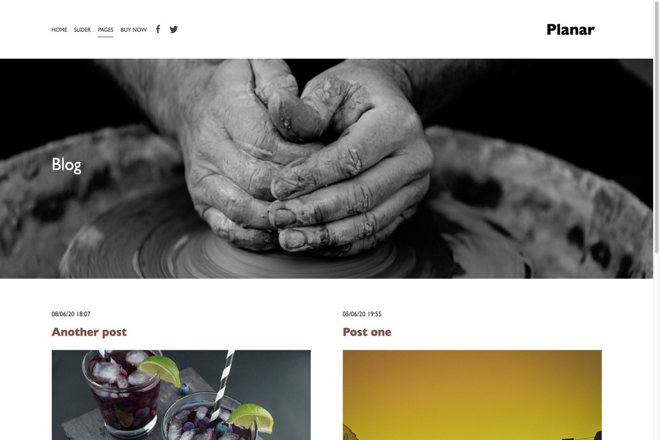
Task: Click the scrollbar track below the thumb
Action: [656, 346]
